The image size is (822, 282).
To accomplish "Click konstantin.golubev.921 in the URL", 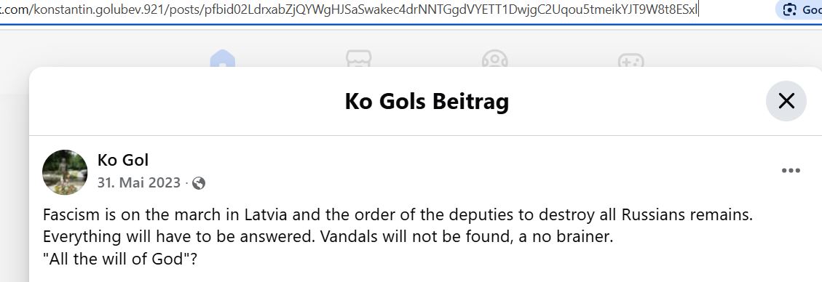I will tap(100, 10).
